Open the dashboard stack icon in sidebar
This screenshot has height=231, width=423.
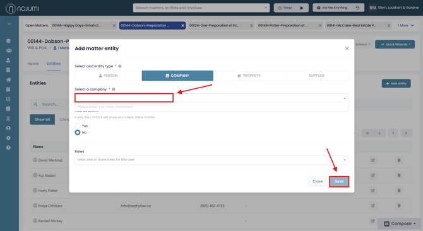[8, 41]
